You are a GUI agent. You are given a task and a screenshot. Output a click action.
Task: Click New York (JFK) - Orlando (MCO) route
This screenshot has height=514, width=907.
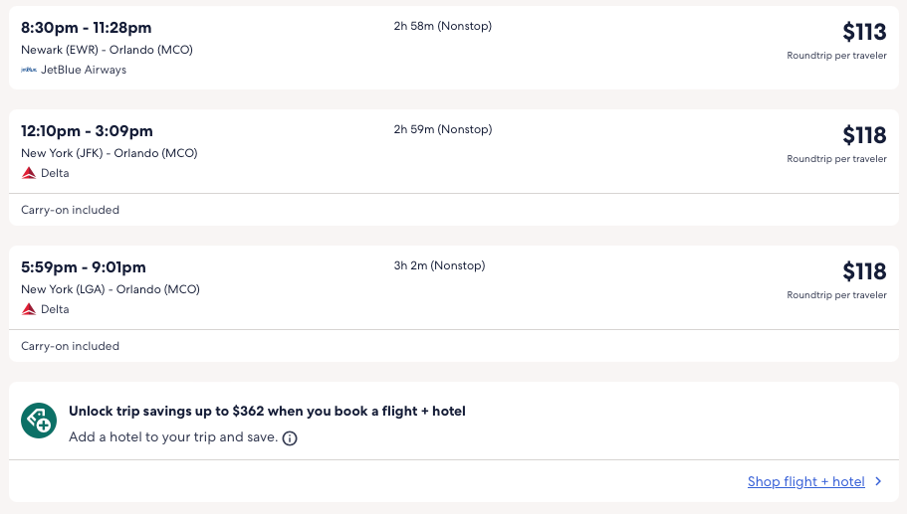(109, 153)
